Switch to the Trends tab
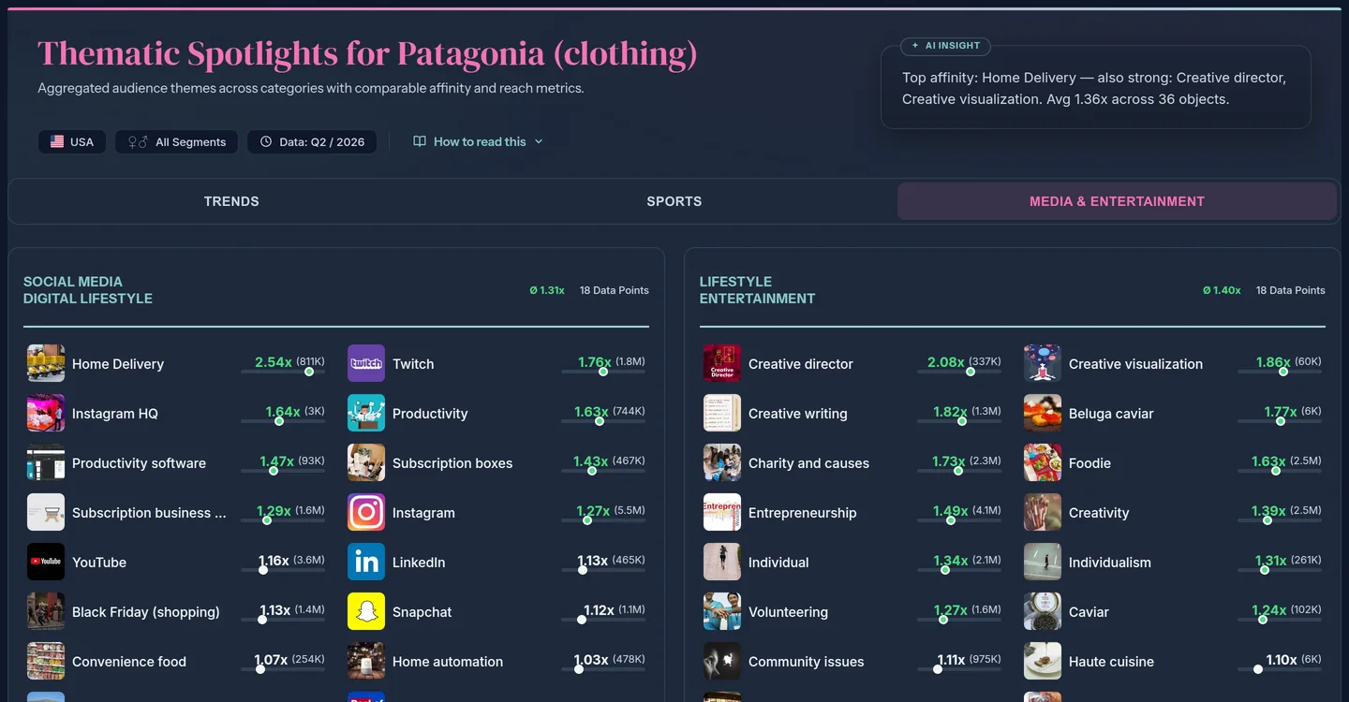Viewport: 1349px width, 702px height. [231, 201]
